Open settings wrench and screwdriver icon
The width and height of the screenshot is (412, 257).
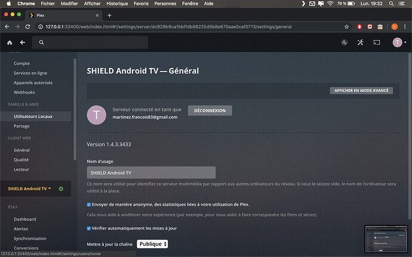pos(360,42)
